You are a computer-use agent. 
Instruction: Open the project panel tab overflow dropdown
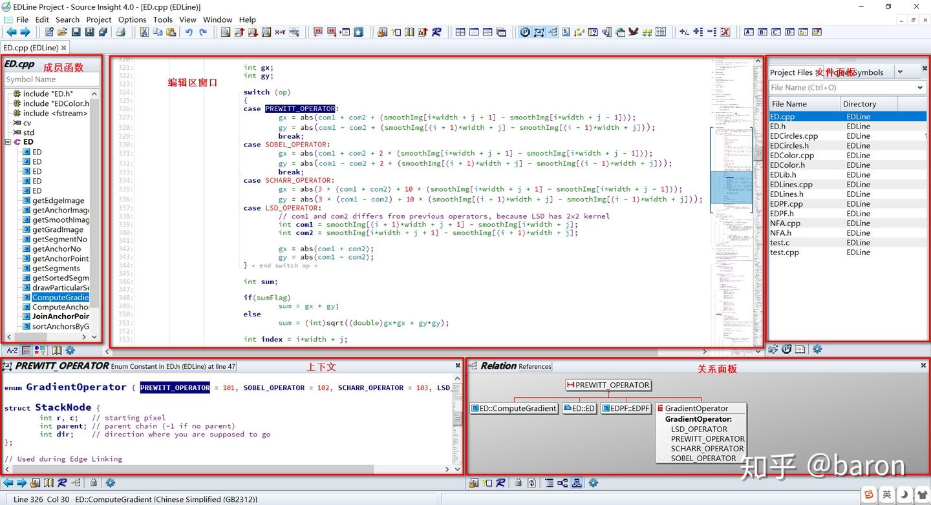tap(900, 72)
